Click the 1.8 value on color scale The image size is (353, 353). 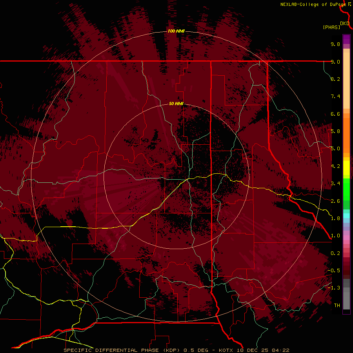click(x=335, y=218)
